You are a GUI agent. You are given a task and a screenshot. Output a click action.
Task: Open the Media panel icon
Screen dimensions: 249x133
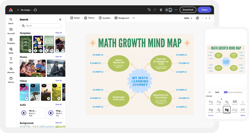pyautogui.click(x=11, y=49)
